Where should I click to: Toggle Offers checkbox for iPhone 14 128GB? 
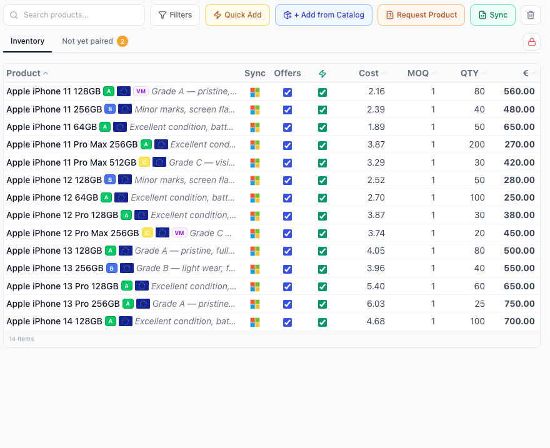(x=287, y=322)
